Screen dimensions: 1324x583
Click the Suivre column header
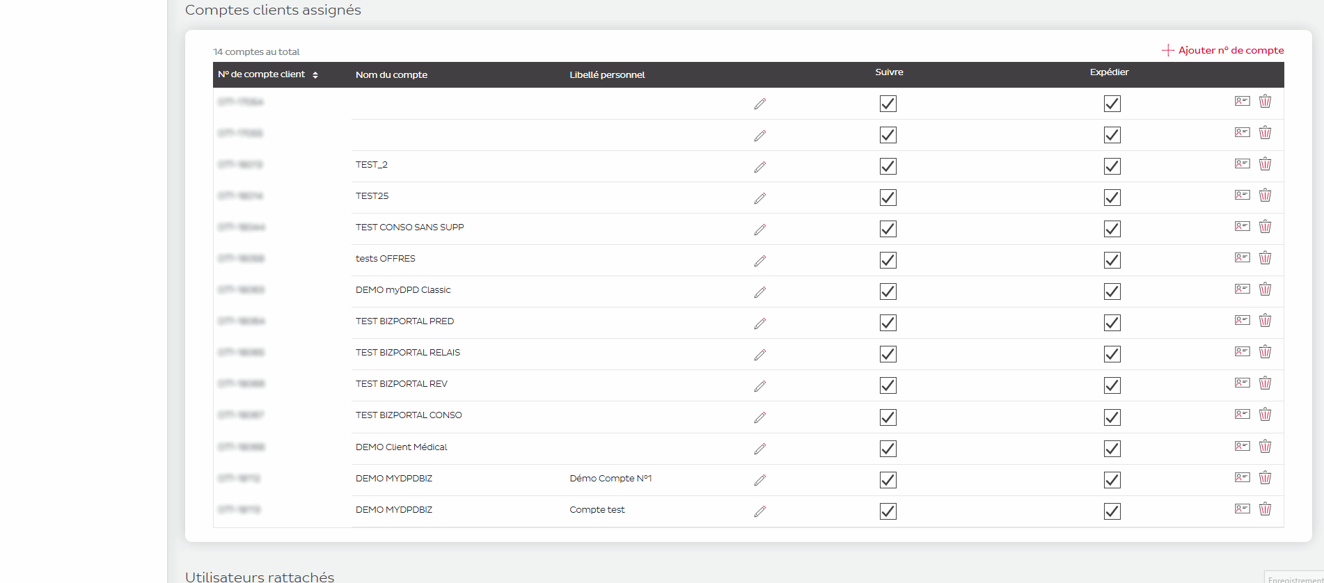point(889,72)
